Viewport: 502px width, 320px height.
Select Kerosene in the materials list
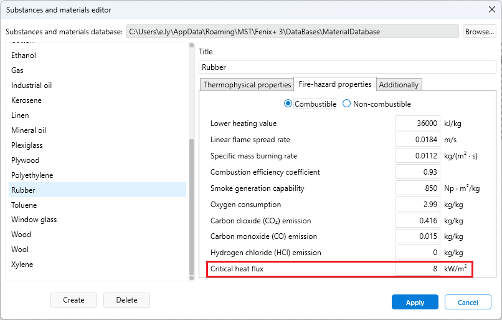coord(26,100)
